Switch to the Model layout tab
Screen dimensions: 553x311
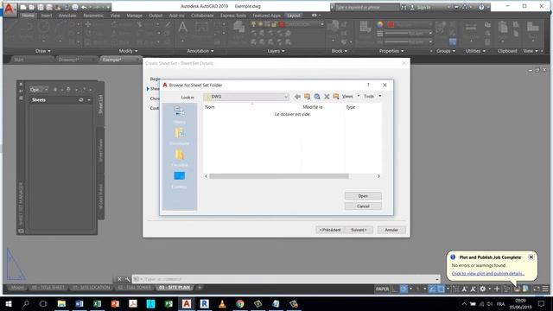[17, 288]
